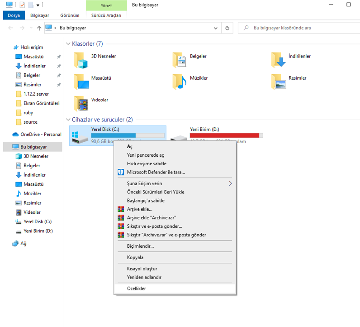Click the Hızlı erişim star icon
The image size is (360, 327).
(x=16, y=47)
